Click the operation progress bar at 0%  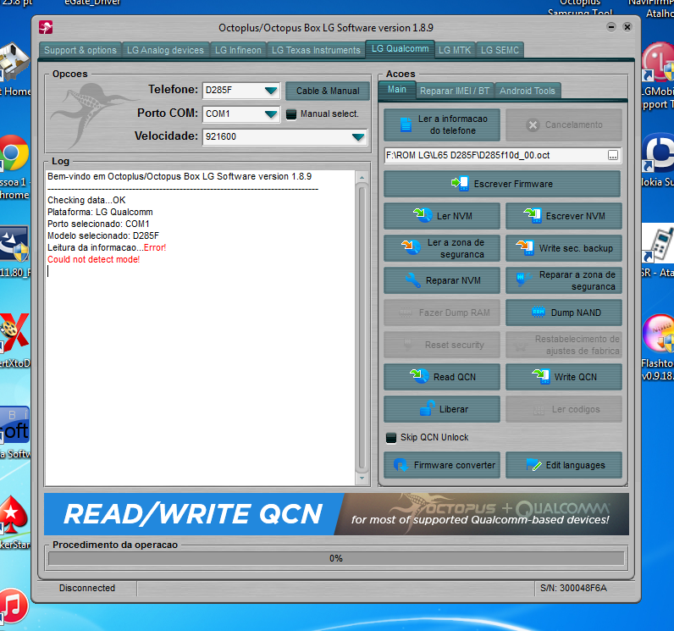pyautogui.click(x=336, y=558)
